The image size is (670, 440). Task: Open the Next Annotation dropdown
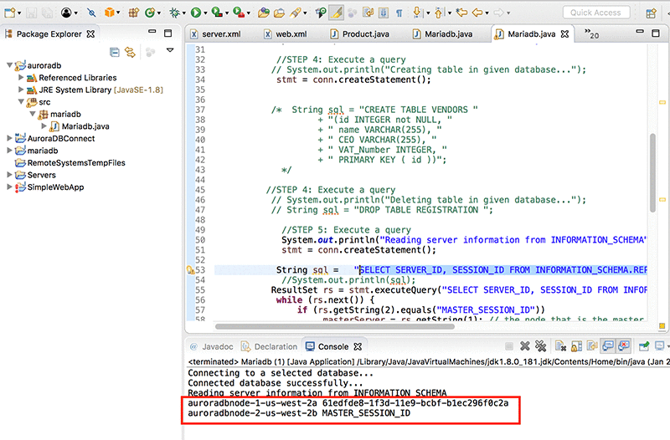428,13
